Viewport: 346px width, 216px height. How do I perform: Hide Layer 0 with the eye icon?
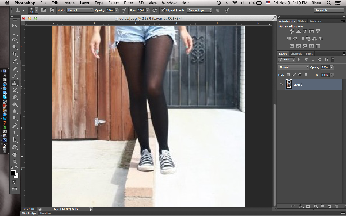pos(281,85)
